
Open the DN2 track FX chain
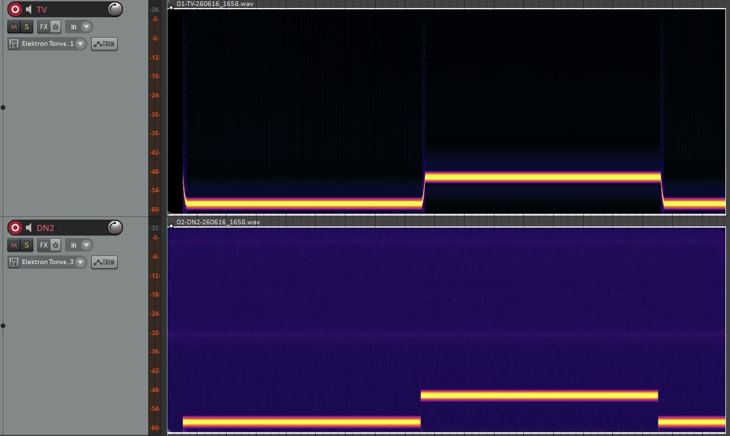[x=43, y=245]
